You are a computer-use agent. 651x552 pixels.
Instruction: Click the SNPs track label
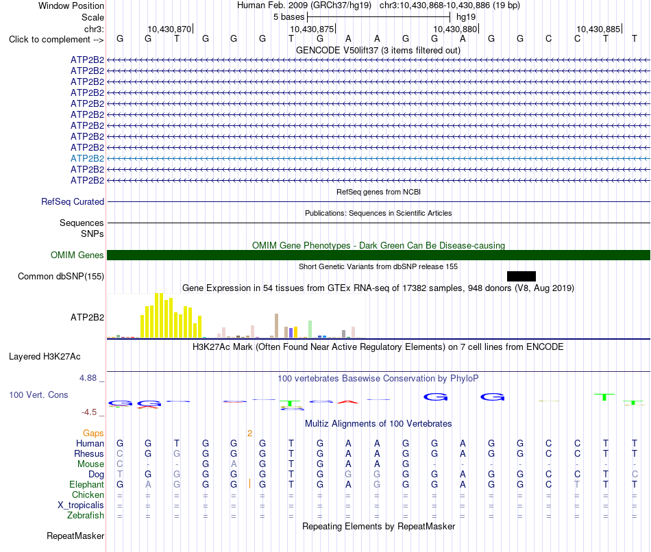pos(93,234)
